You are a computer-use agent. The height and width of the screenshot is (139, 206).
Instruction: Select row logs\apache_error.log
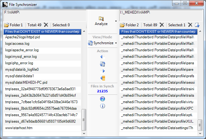(x=42, y=50)
